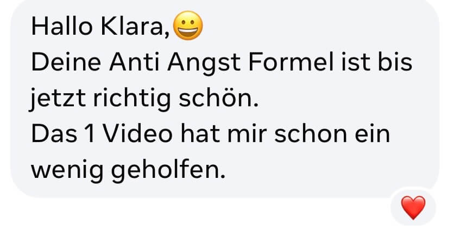Click the word "Hallo" in the greeting
This screenshot has width=466, height=231.
pos(62,27)
